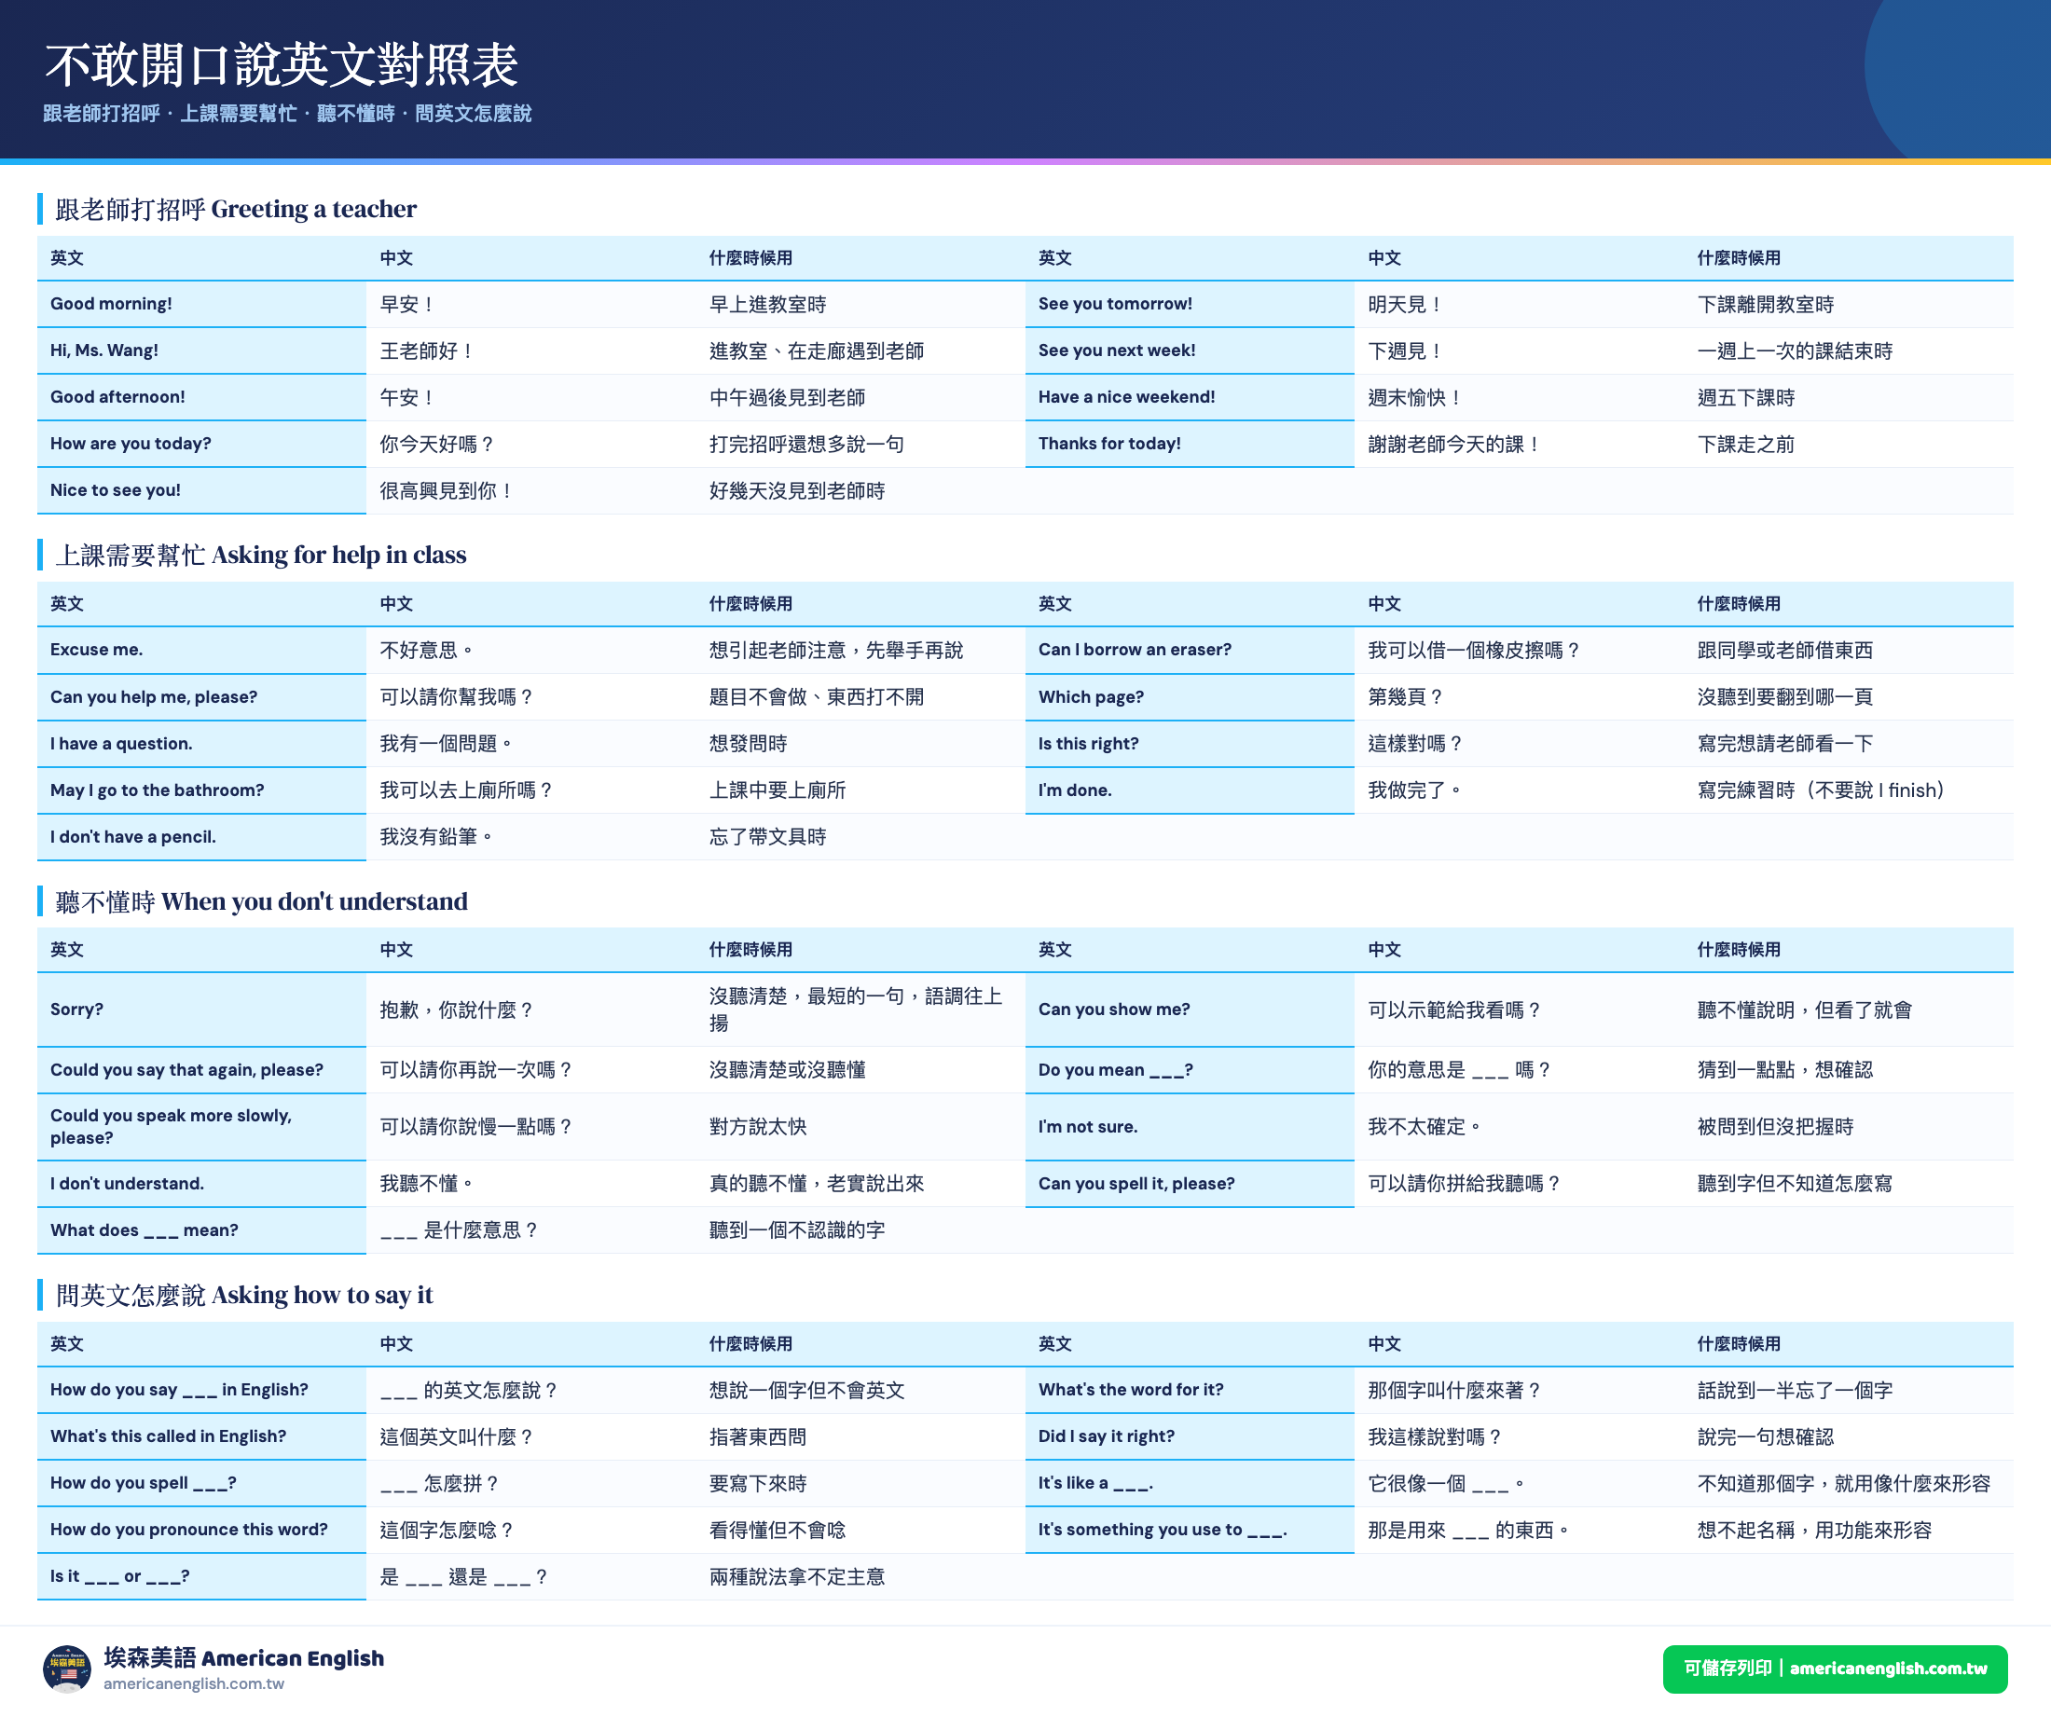Viewport: 2051px width, 1717px height.
Task: Click the American English round logo icon
Action: (x=67, y=1669)
